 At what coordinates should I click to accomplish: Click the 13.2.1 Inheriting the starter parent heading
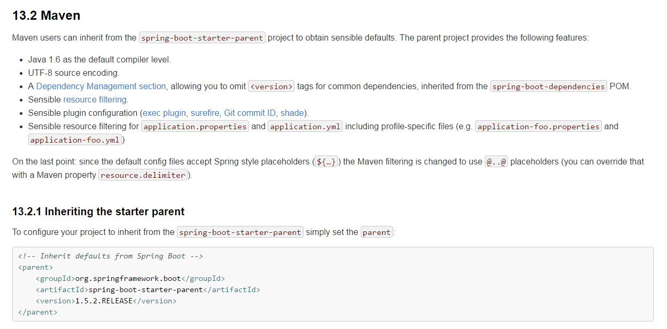click(x=98, y=211)
